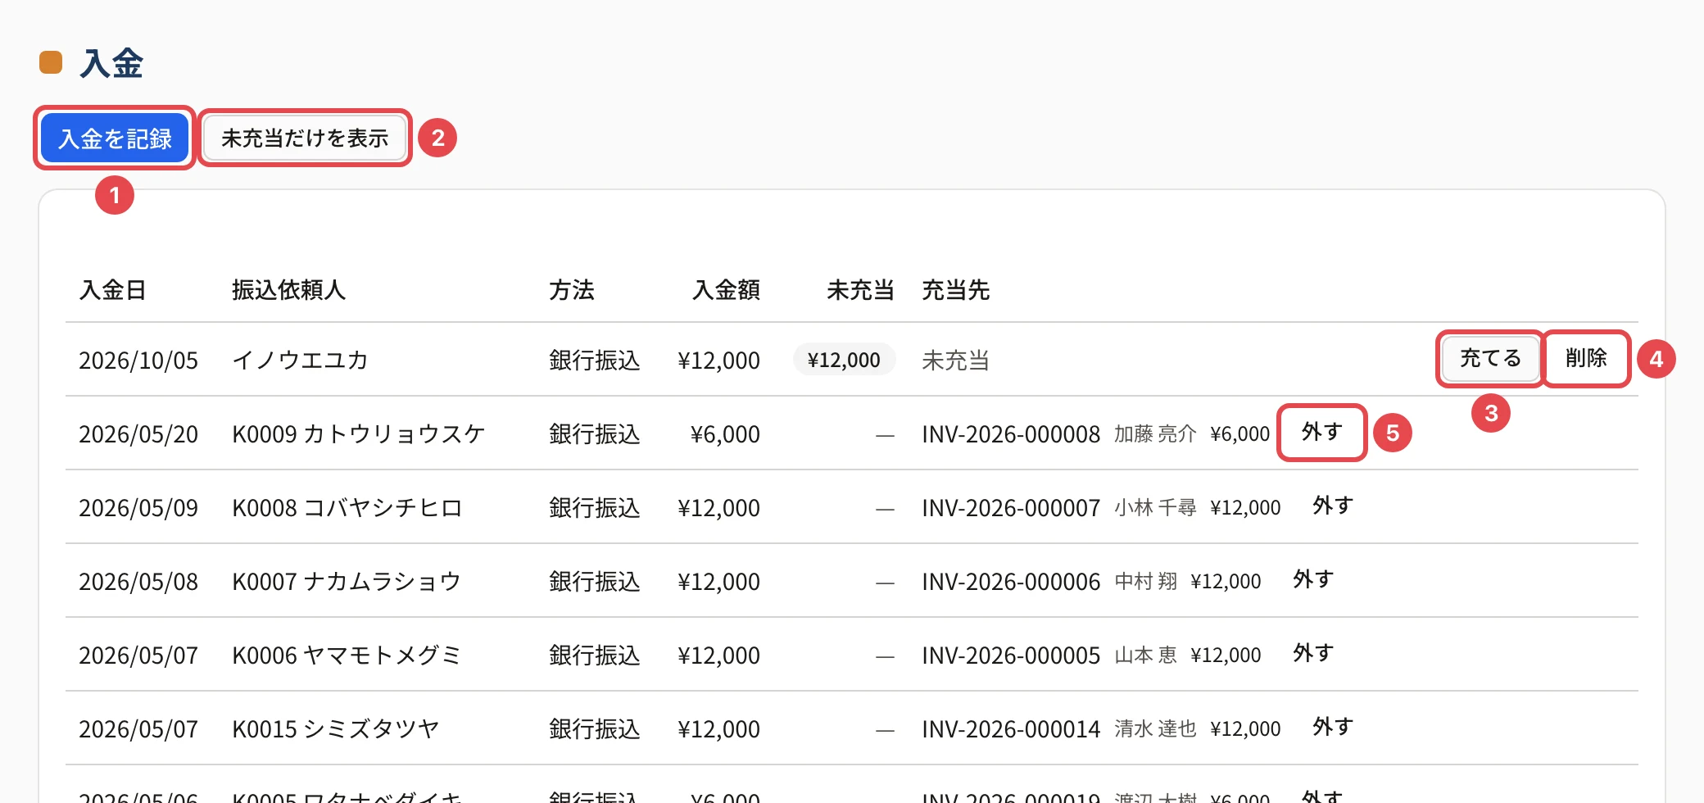Click customer name 中村 翔
Image resolution: width=1704 pixels, height=803 pixels.
(x=1145, y=582)
